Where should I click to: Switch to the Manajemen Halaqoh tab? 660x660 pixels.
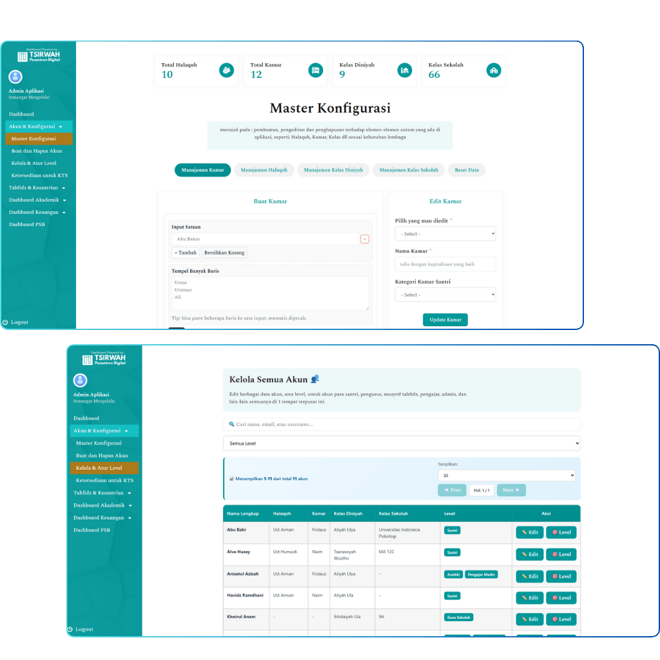pyautogui.click(x=264, y=170)
